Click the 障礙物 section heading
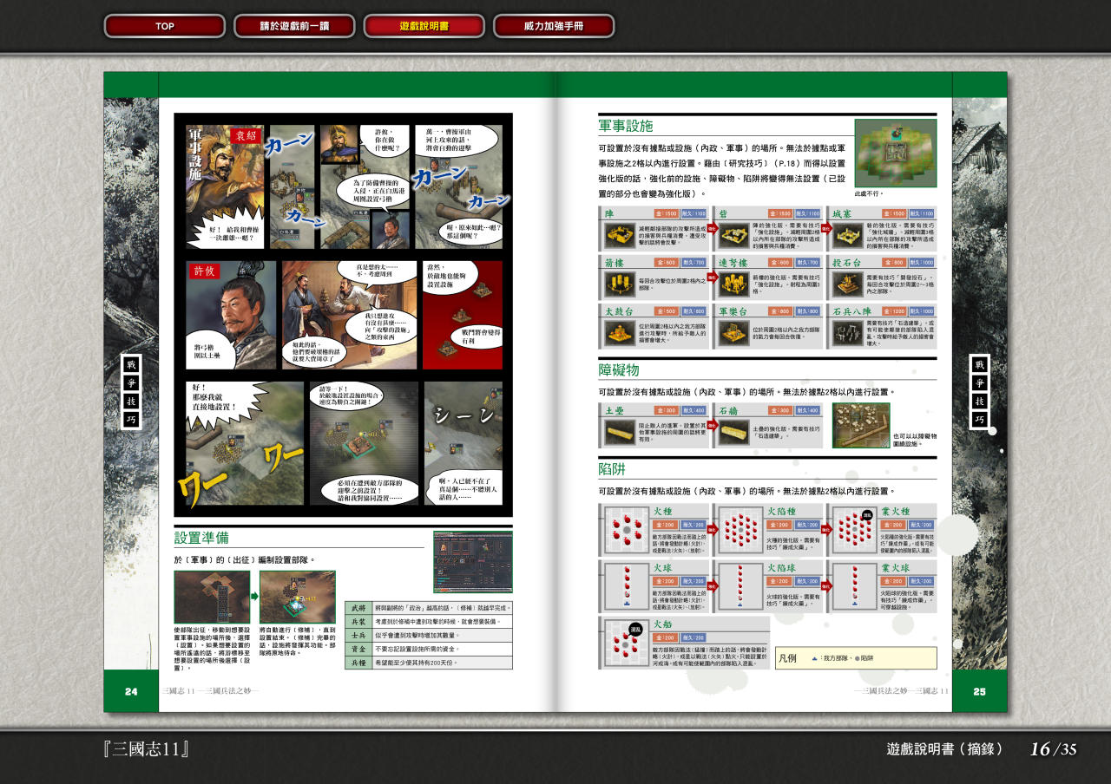 click(x=619, y=369)
